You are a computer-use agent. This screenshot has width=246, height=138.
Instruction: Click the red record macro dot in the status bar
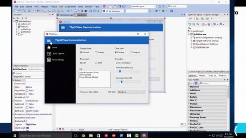point(60,129)
